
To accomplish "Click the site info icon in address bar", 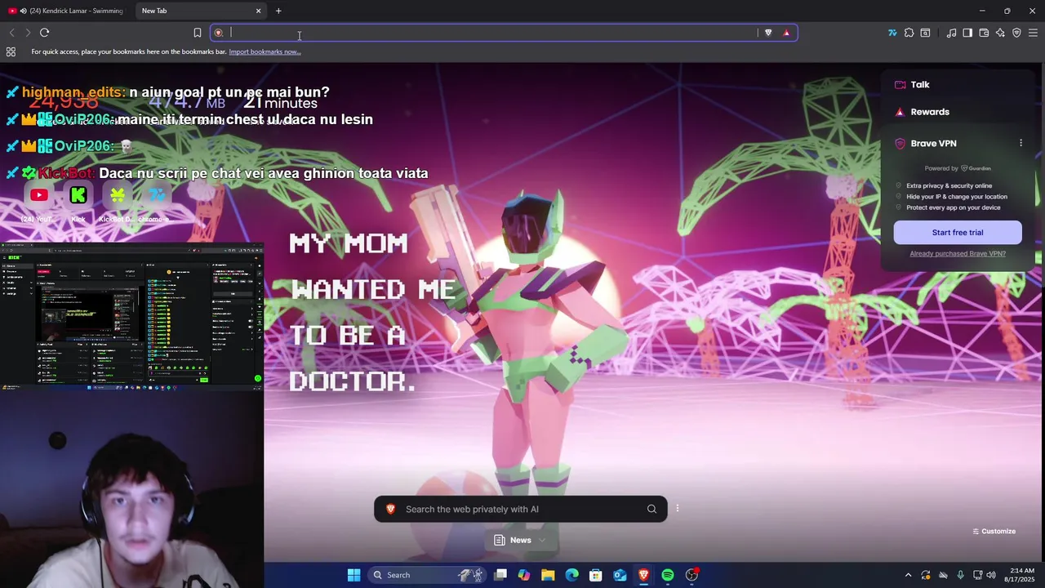I will 219,33.
